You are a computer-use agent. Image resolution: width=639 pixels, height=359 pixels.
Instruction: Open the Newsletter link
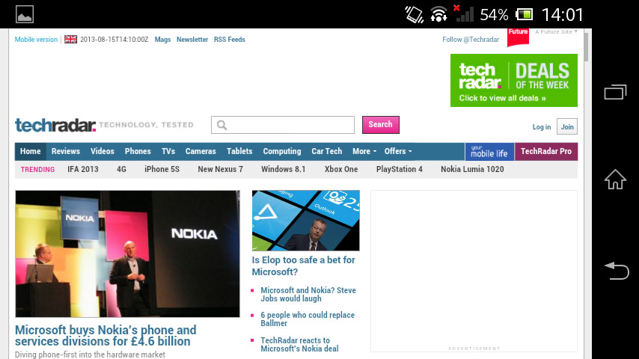[x=192, y=40]
